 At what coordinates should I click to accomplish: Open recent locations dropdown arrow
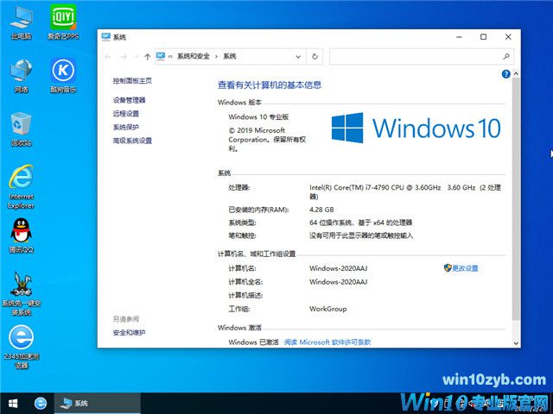(x=137, y=56)
